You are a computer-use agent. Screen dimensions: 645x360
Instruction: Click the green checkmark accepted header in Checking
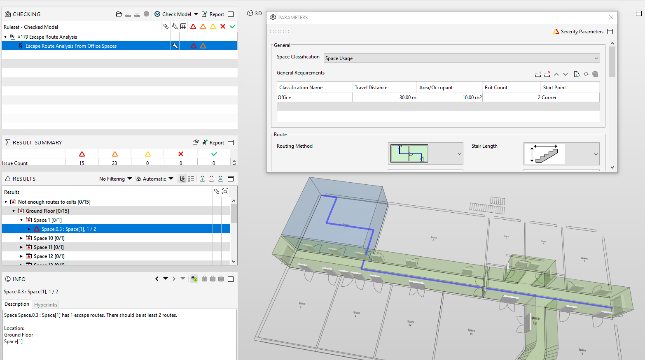point(233,26)
